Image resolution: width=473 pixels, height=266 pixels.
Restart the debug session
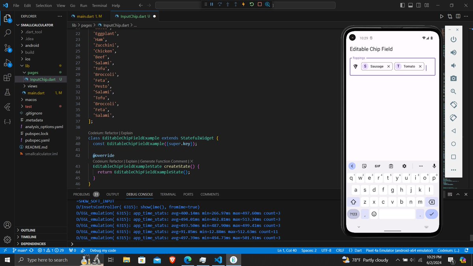(x=251, y=5)
